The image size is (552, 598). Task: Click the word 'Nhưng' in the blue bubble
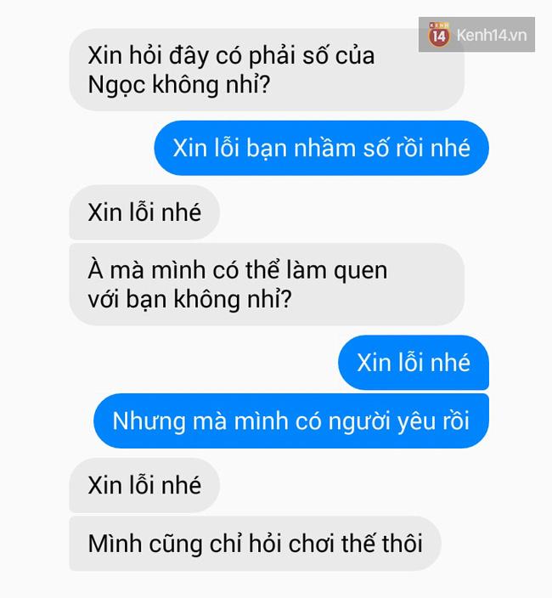point(149,422)
